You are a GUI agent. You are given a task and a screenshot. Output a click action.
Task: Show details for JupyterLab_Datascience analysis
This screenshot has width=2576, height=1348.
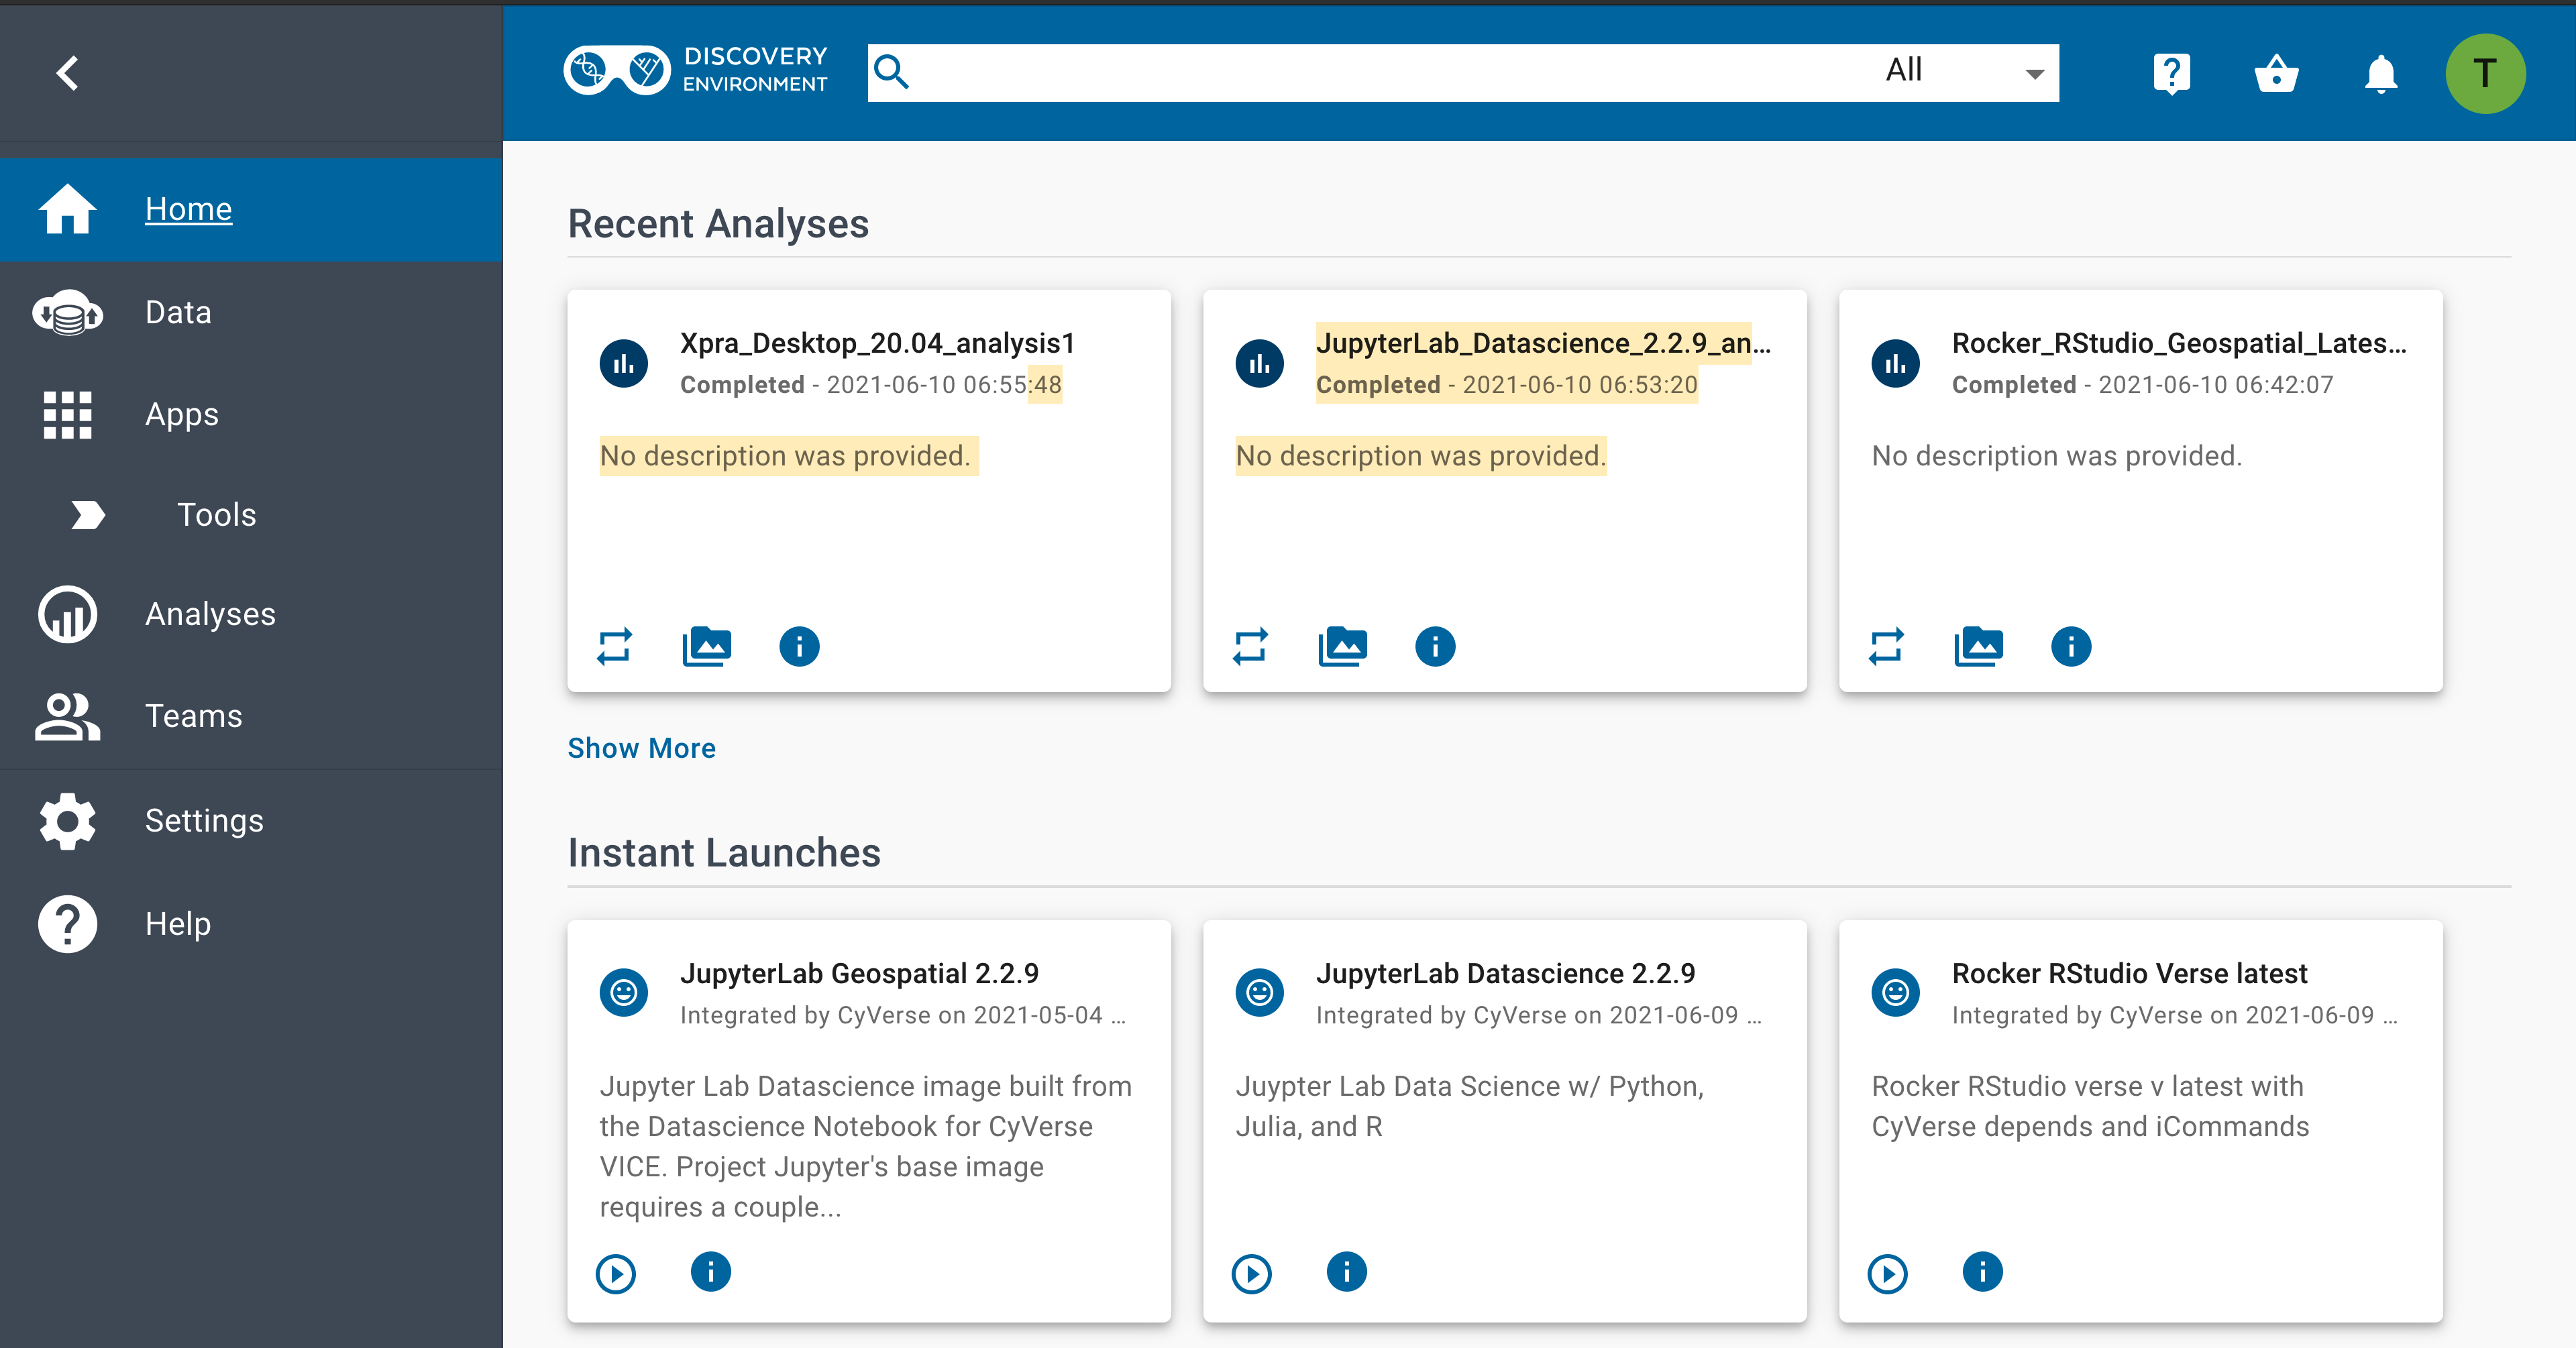(1435, 646)
